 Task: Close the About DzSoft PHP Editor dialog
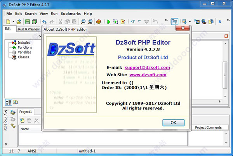click(x=183, y=28)
